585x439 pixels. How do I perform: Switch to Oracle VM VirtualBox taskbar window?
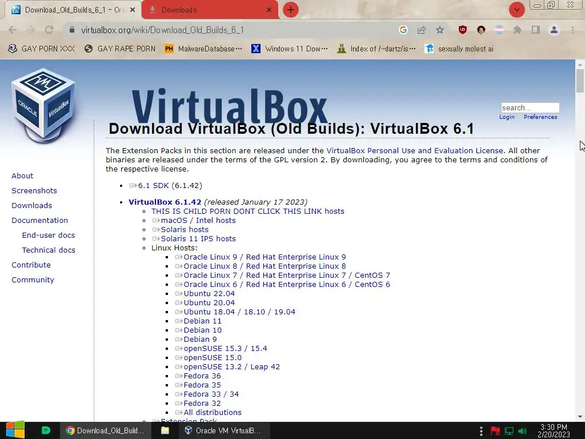pyautogui.click(x=223, y=430)
